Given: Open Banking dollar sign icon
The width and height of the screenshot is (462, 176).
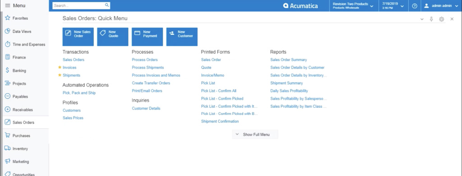Looking at the screenshot, I should [8, 70].
